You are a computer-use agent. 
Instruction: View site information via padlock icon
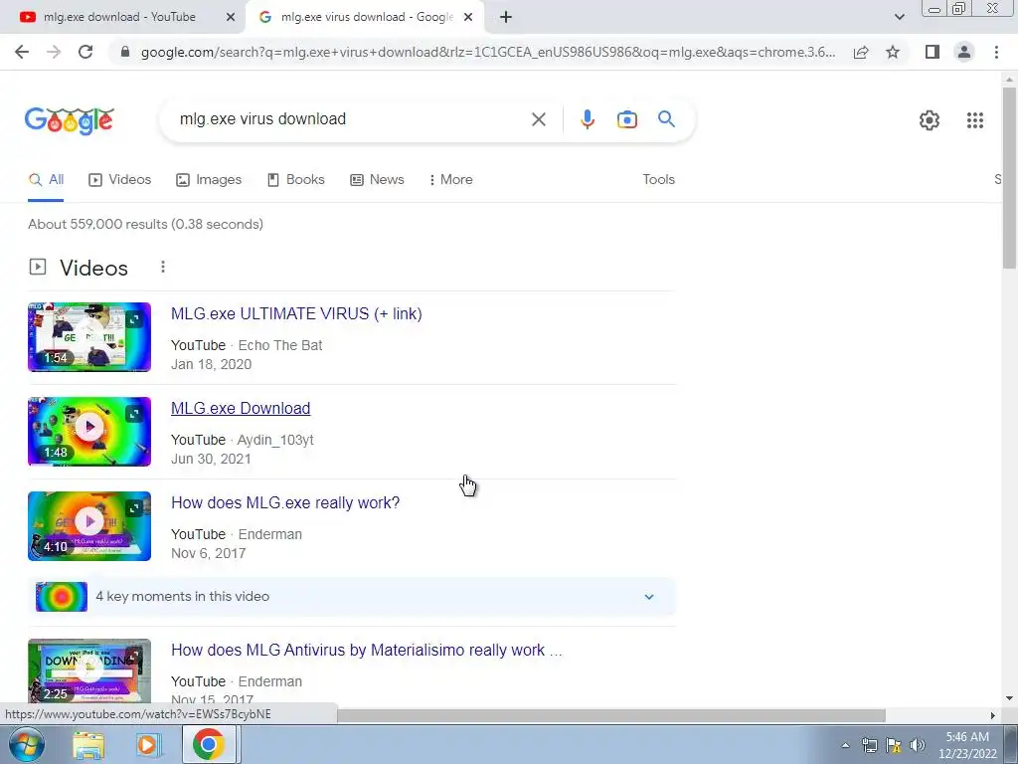[125, 52]
